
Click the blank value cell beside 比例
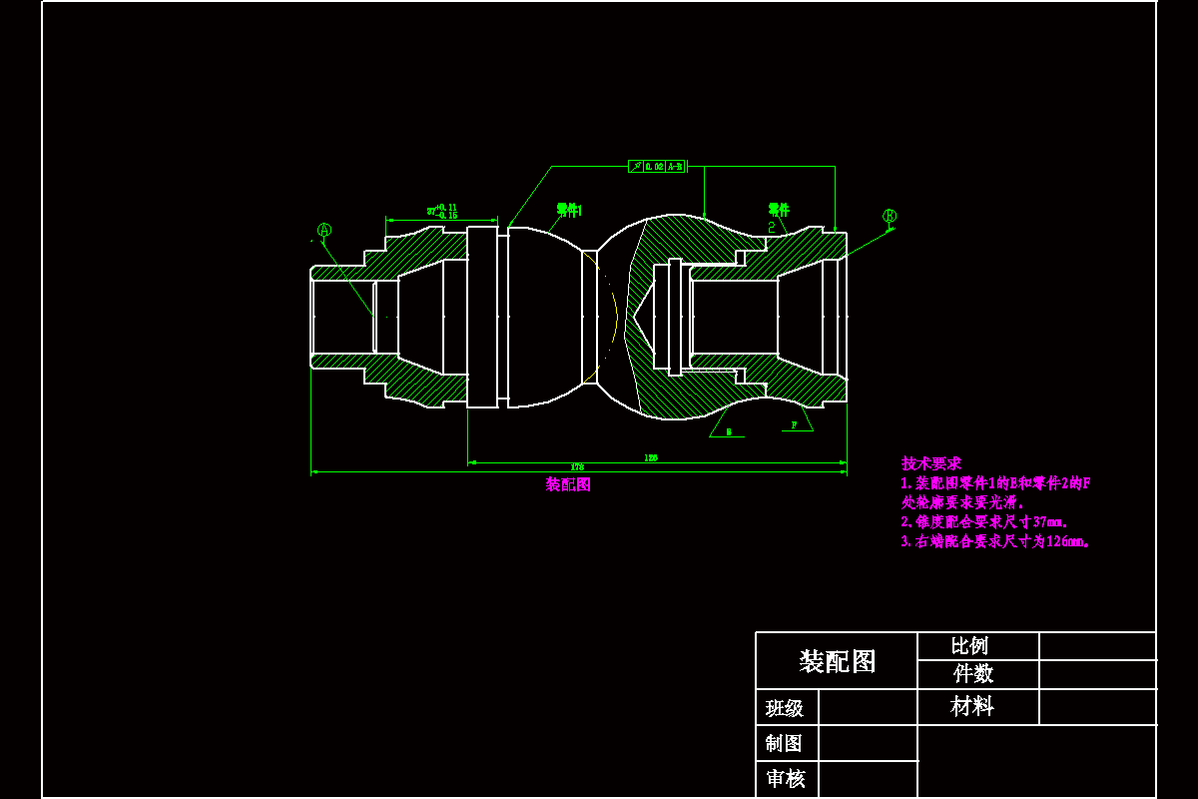[1097, 646]
